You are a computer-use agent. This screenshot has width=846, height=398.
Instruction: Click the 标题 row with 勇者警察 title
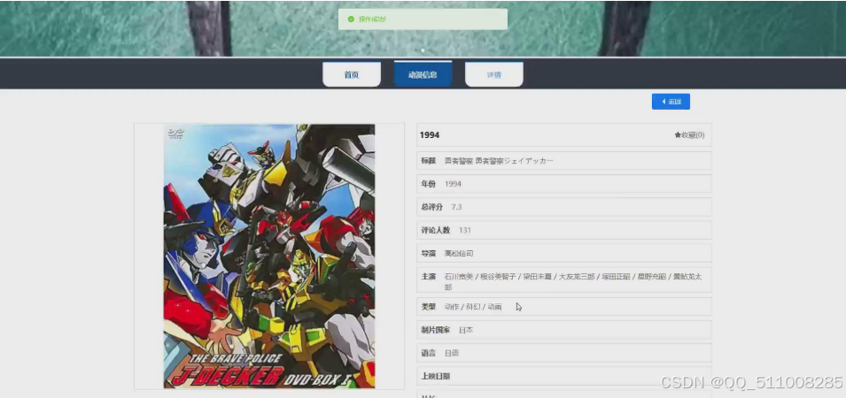pos(563,160)
